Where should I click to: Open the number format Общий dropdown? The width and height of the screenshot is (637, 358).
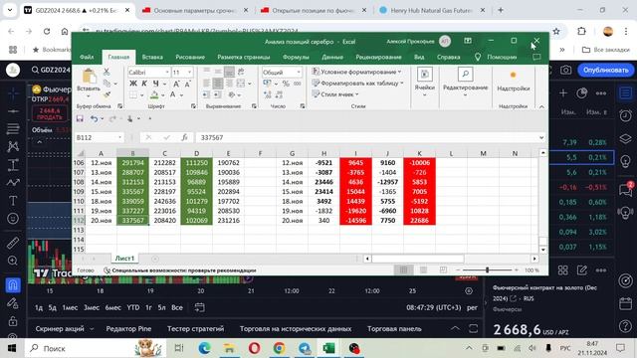click(282, 73)
